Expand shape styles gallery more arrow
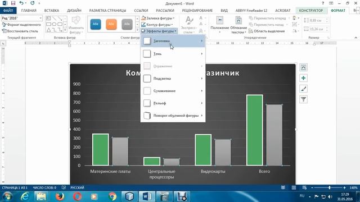Image resolution: width=360 pixels, height=202 pixels. (137, 30)
